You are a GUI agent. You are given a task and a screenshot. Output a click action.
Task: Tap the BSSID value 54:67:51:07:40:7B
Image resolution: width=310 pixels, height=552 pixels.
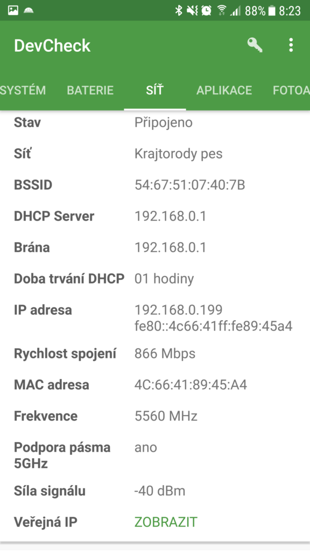click(190, 185)
